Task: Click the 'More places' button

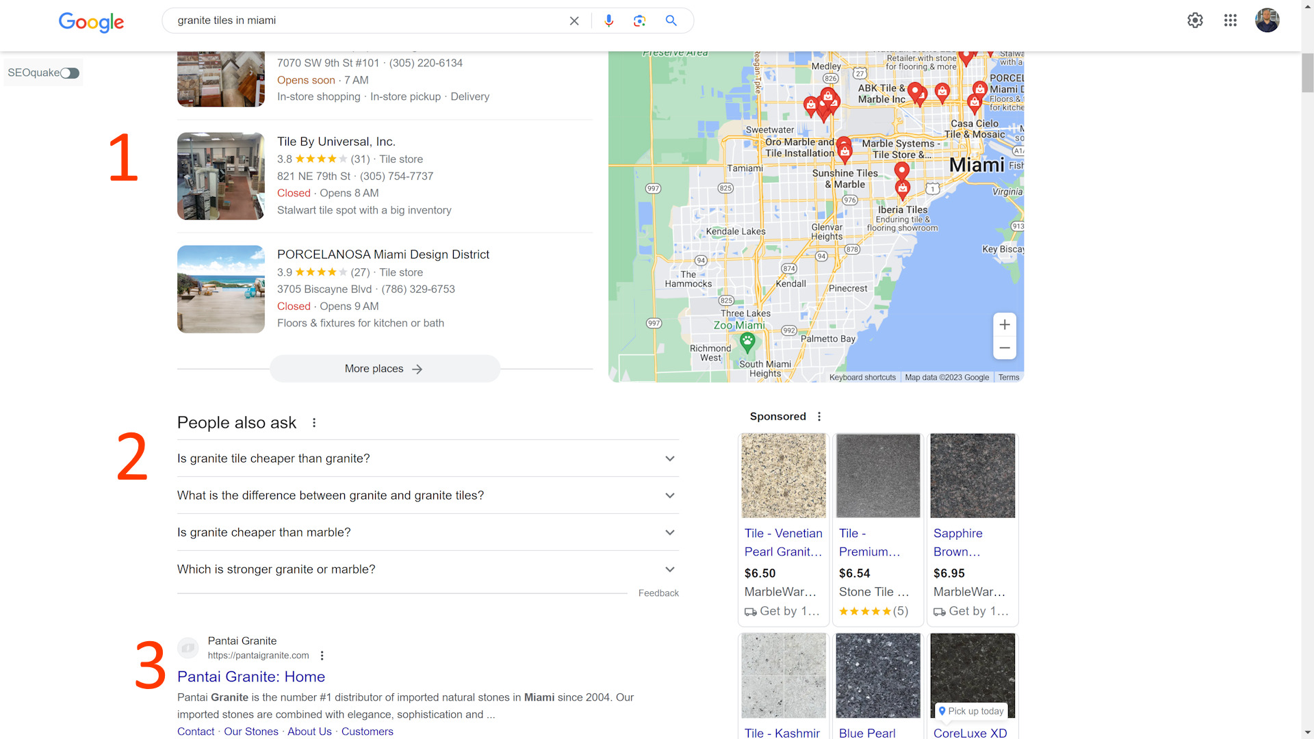Action: click(383, 368)
